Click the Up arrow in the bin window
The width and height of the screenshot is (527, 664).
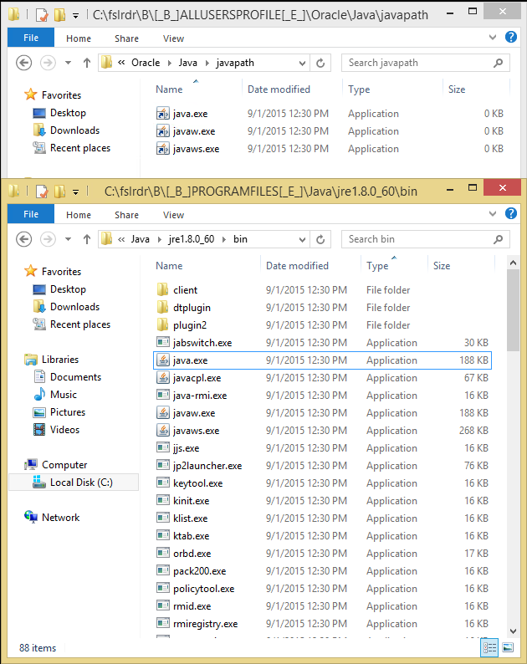tap(88, 239)
